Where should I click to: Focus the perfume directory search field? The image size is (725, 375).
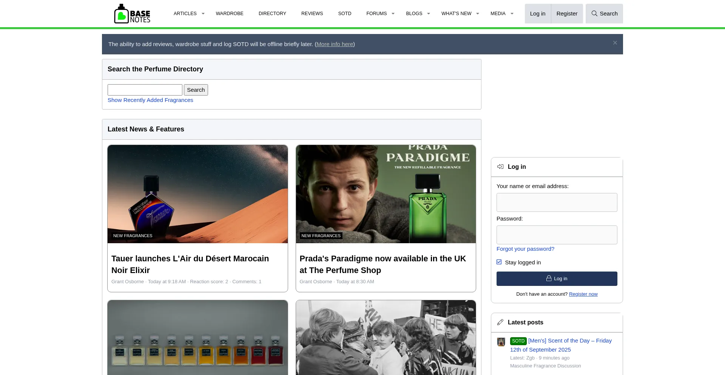(x=145, y=90)
